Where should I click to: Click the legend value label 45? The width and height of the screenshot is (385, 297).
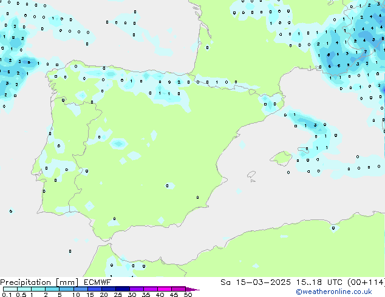point(174,295)
